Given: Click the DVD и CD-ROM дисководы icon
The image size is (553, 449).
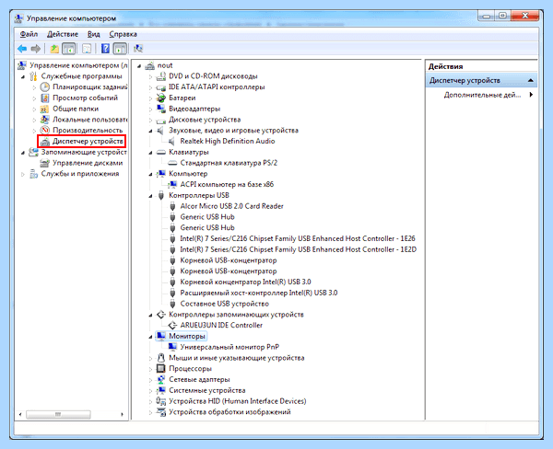Looking at the screenshot, I should click(161, 76).
